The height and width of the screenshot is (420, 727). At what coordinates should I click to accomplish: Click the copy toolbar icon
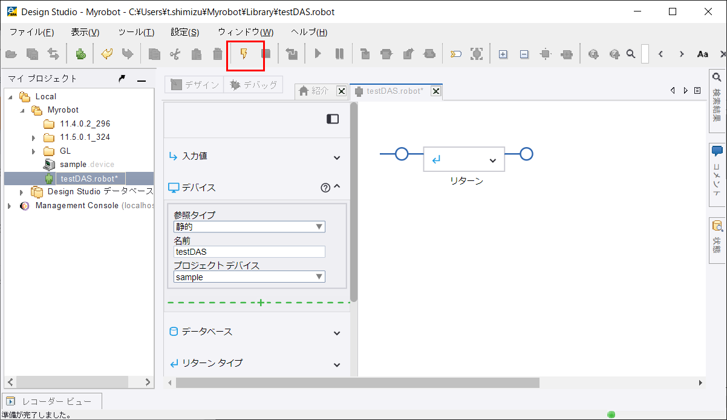(154, 54)
